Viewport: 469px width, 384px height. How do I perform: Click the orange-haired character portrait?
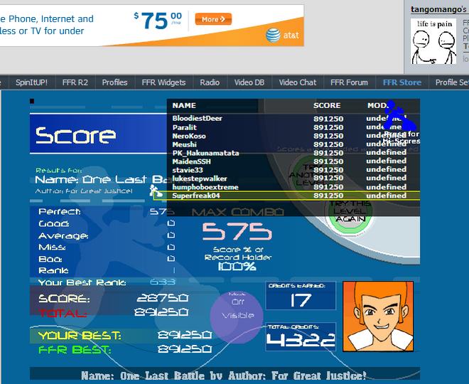pyautogui.click(x=378, y=316)
